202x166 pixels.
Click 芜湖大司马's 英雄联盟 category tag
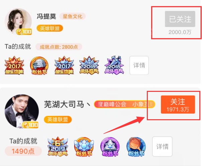coord(58,120)
